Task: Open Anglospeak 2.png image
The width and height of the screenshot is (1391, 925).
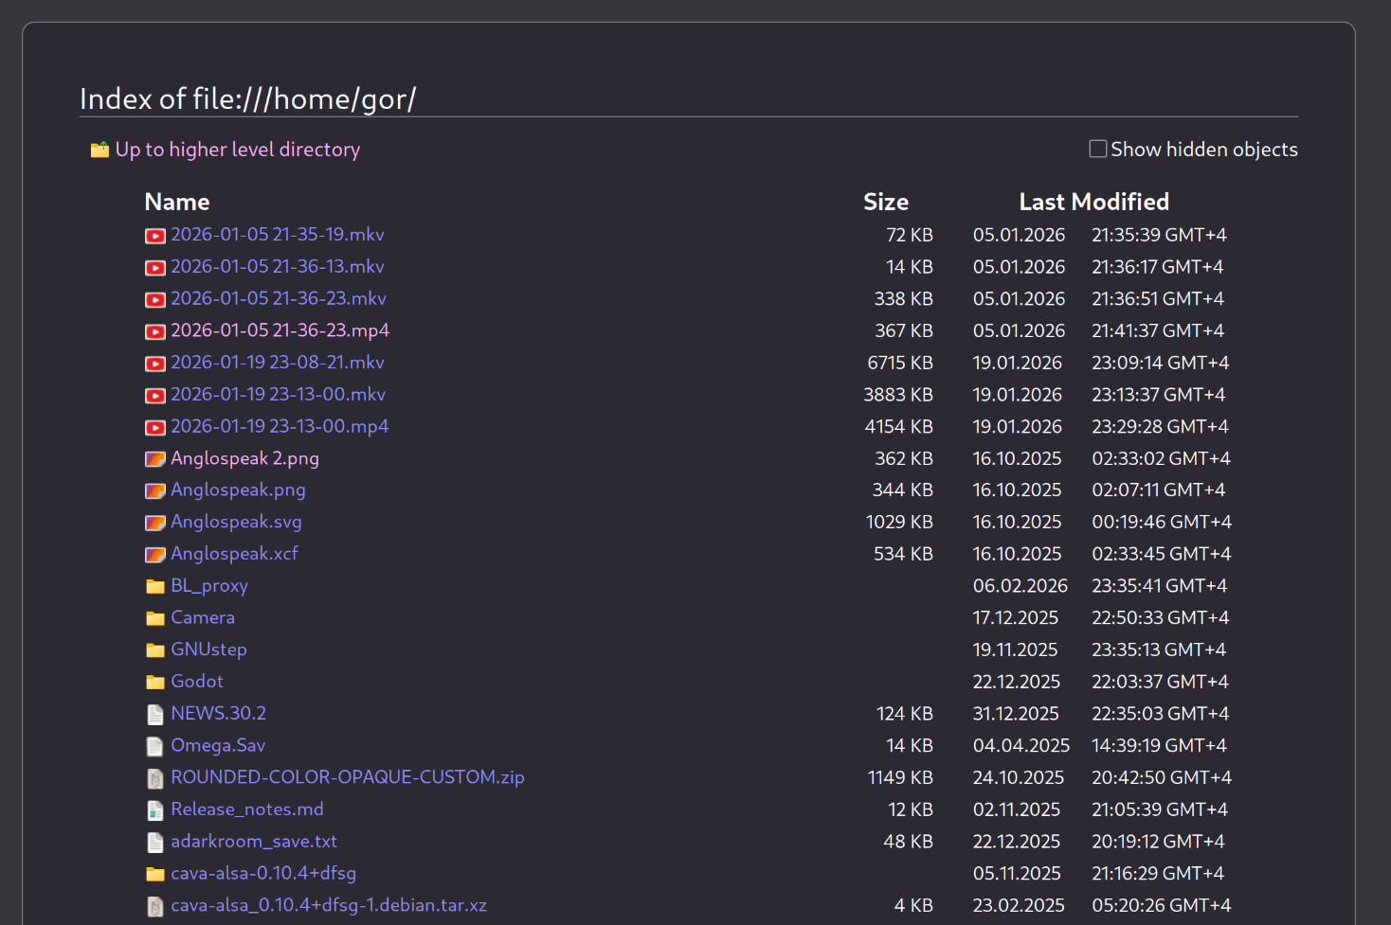Action: point(244,458)
